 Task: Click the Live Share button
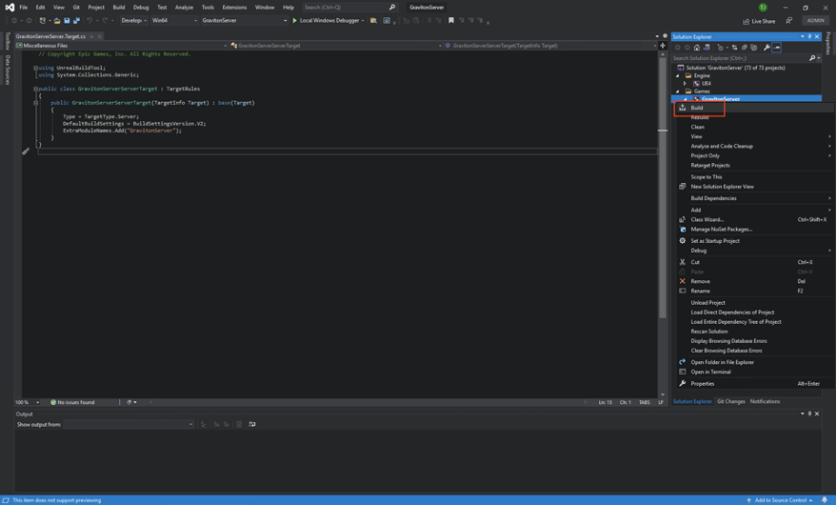click(759, 21)
